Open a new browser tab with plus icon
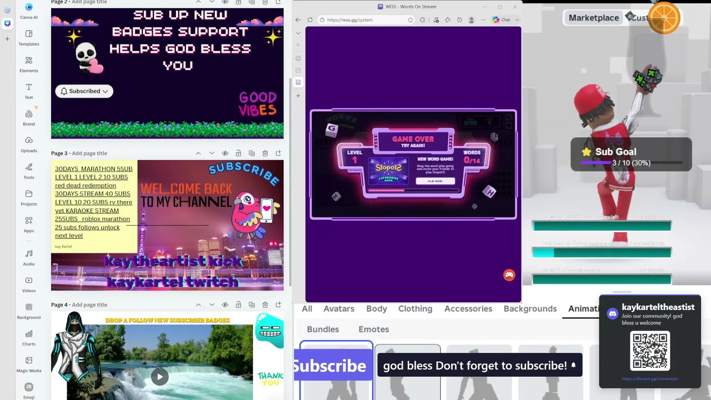Image resolution: width=711 pixels, height=400 pixels. point(298,96)
